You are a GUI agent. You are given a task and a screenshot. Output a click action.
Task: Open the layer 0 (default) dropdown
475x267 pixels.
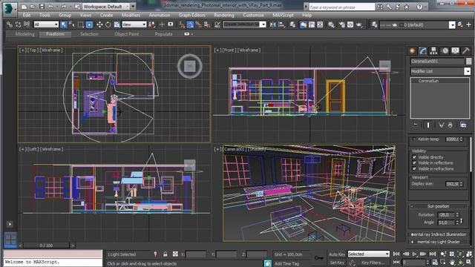[x=417, y=24]
